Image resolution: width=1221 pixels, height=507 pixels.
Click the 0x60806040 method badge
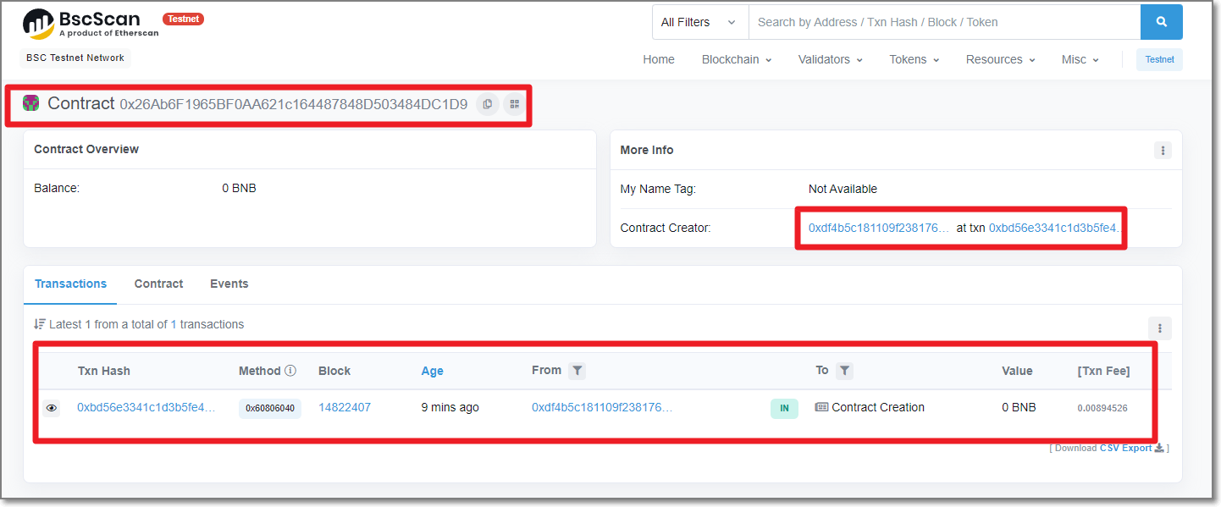[x=270, y=408]
